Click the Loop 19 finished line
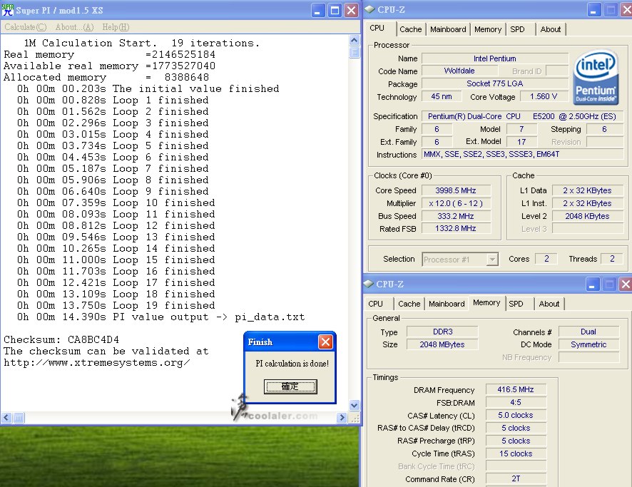 pyautogui.click(x=116, y=305)
